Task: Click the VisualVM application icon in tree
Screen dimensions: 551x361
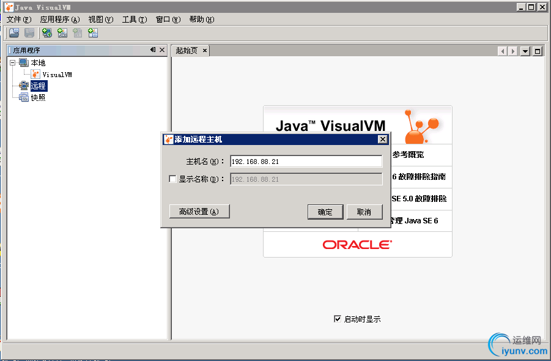Action: (x=35, y=74)
